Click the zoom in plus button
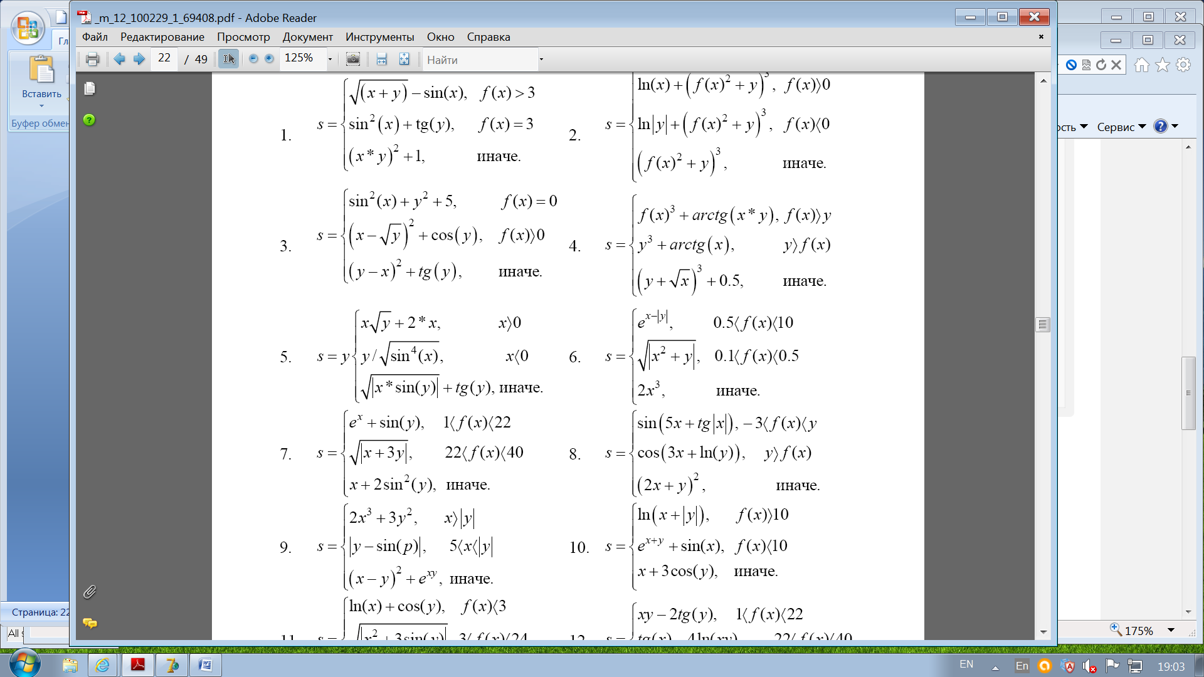1204x677 pixels. [269, 58]
